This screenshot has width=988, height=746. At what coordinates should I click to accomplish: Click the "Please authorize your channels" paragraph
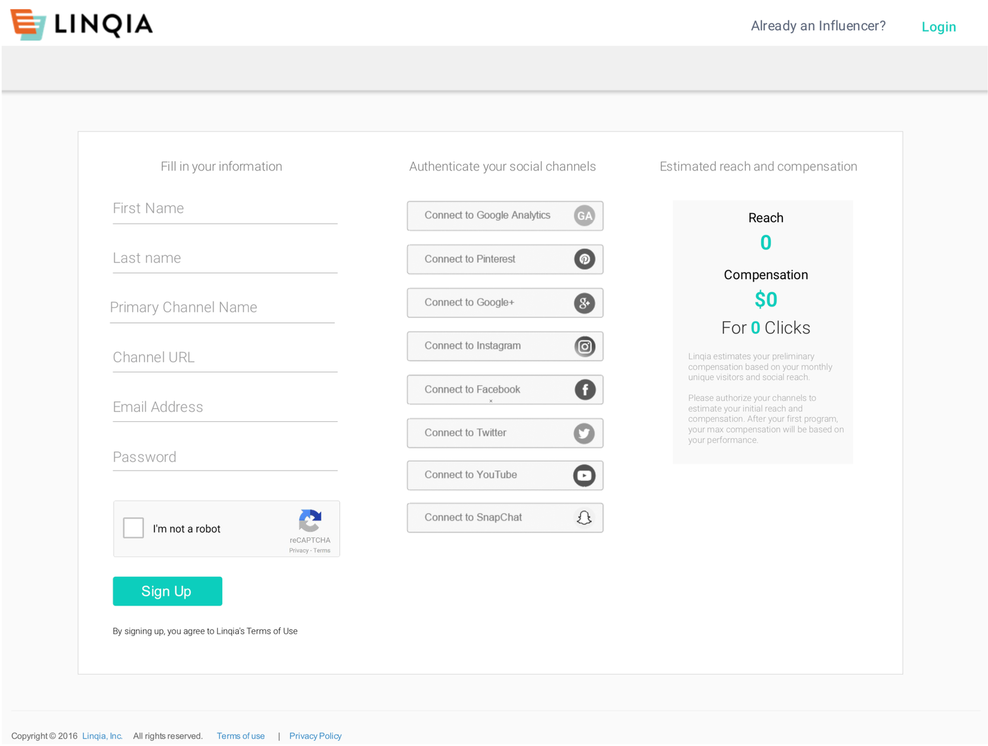coord(766,419)
